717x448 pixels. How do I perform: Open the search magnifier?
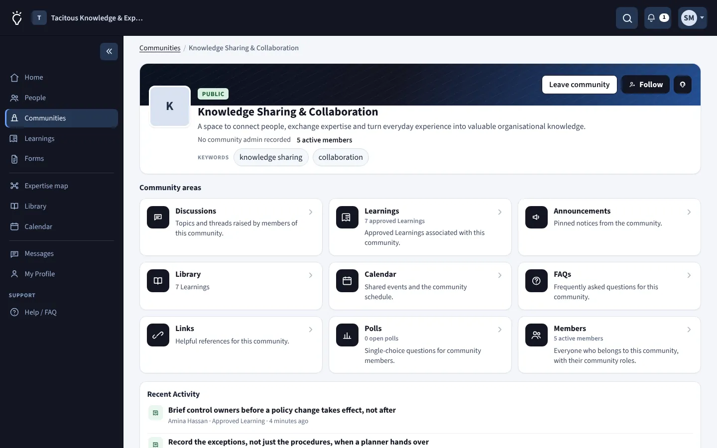click(627, 18)
